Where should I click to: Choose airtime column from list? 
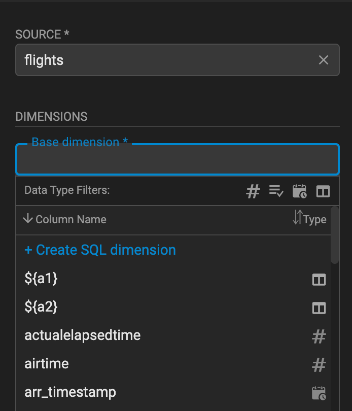click(x=173, y=364)
